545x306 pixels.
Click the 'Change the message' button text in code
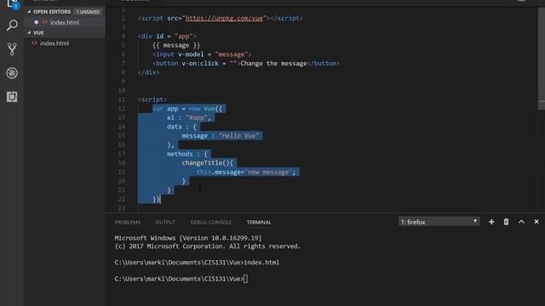(273, 64)
